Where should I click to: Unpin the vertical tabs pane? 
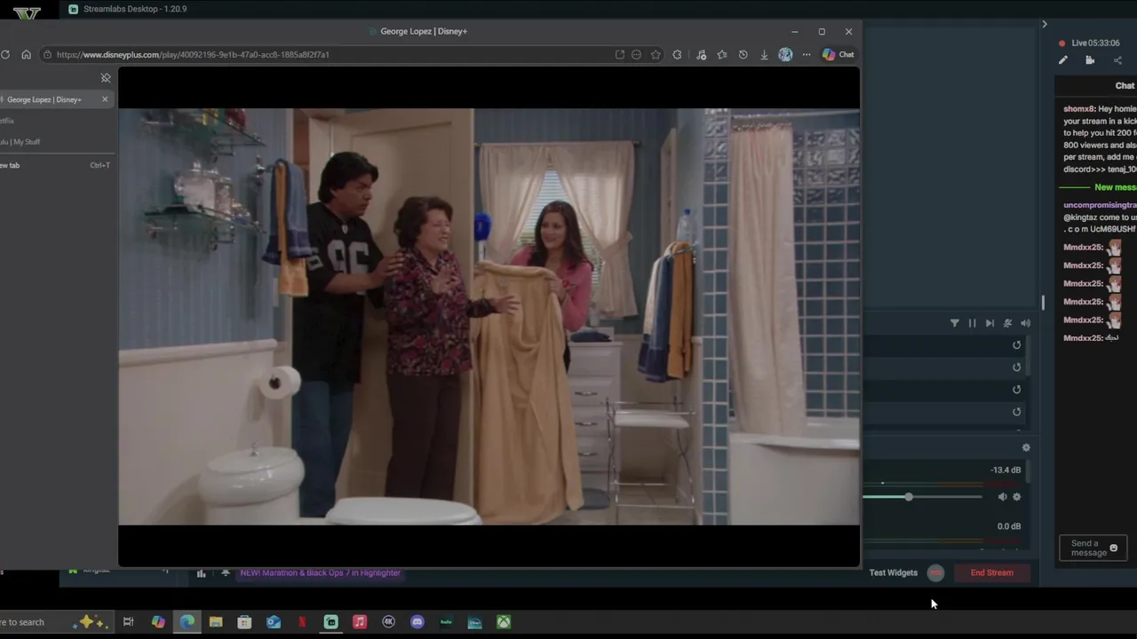pos(106,78)
